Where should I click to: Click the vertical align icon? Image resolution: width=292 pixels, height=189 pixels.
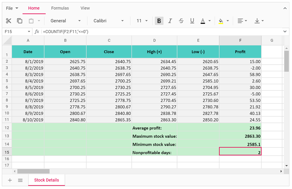pos(257,21)
